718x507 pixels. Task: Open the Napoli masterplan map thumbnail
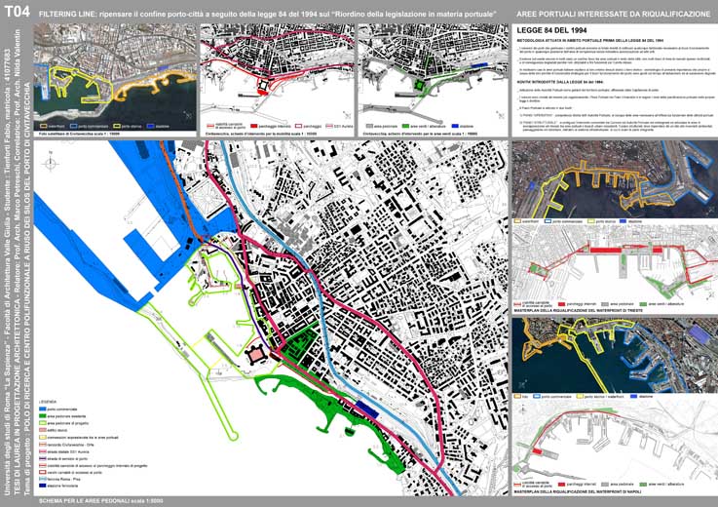pyautogui.click(x=615, y=439)
